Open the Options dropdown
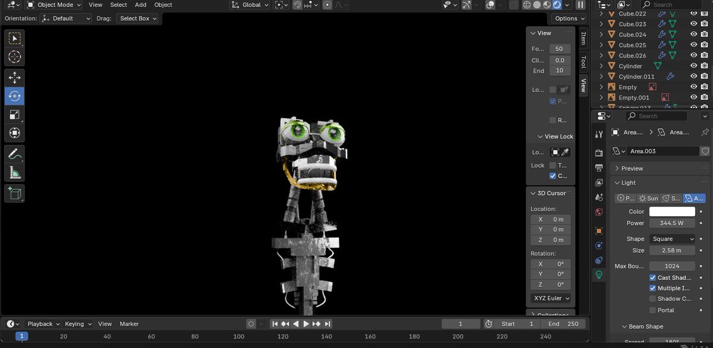Image resolution: width=713 pixels, height=348 pixels. click(x=569, y=18)
